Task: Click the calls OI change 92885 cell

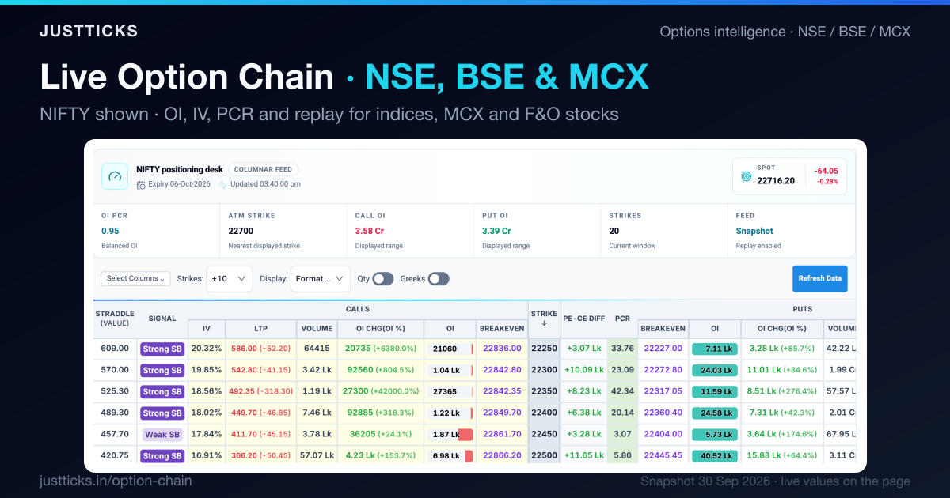Action: (x=380, y=413)
